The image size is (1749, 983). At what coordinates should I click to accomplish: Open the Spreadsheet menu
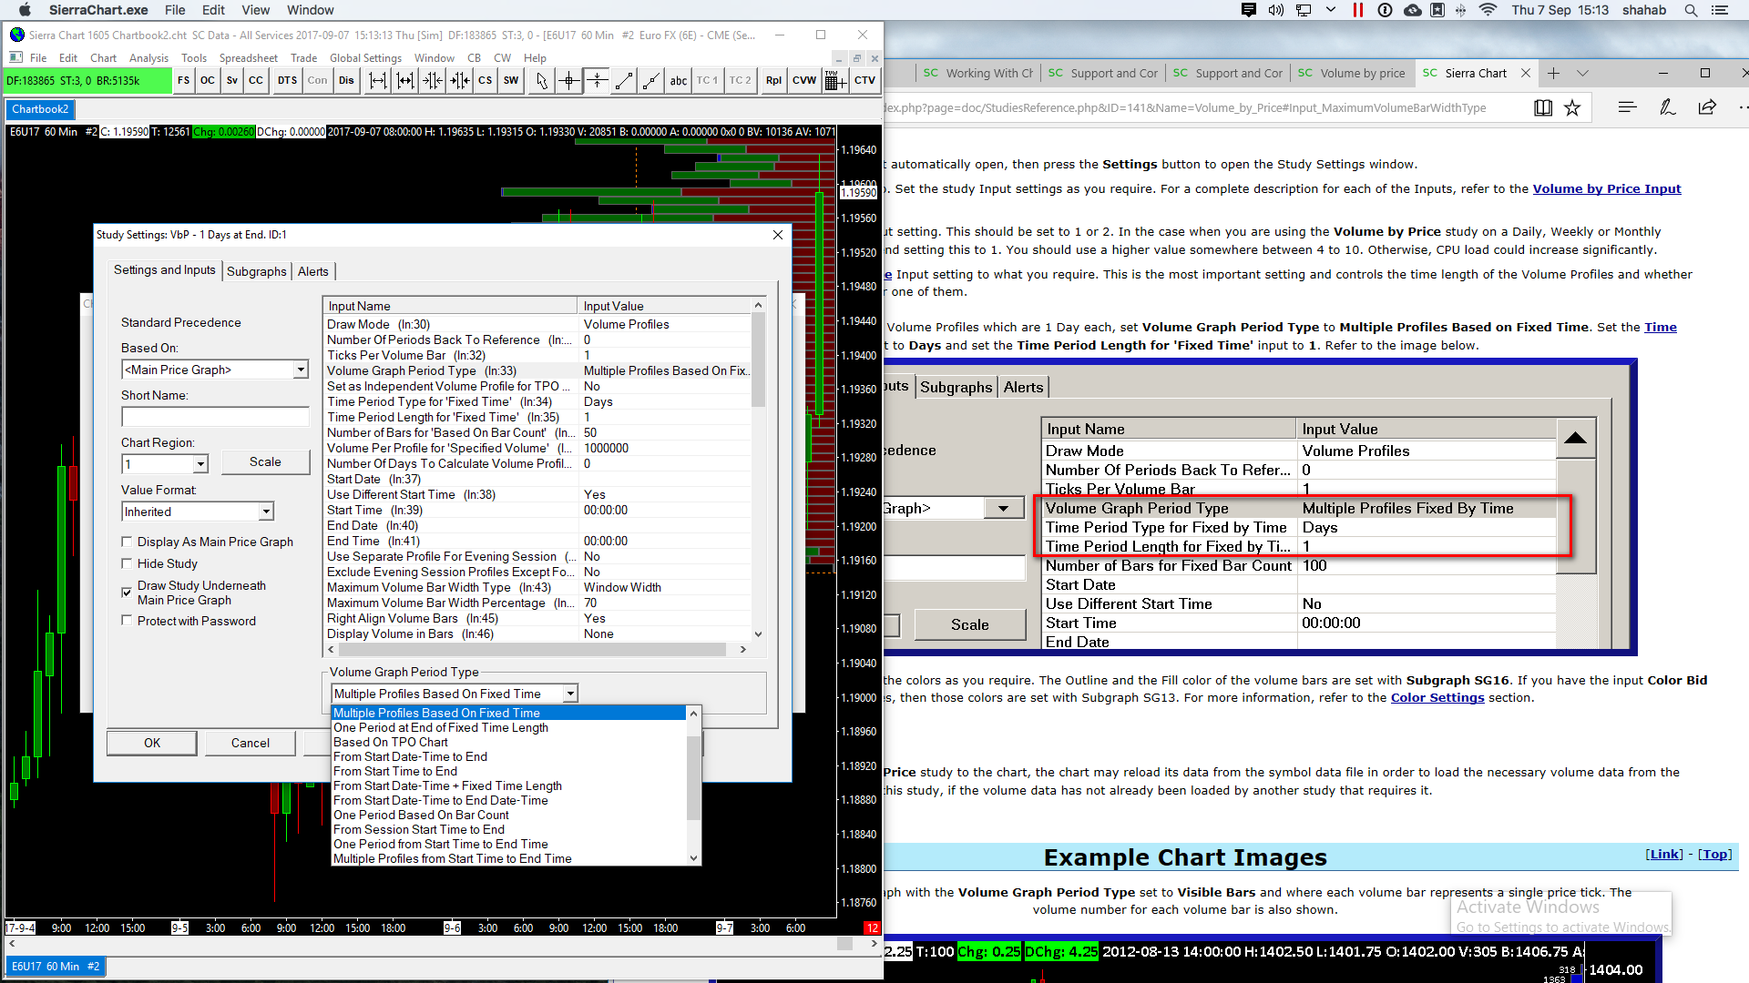pos(248,57)
